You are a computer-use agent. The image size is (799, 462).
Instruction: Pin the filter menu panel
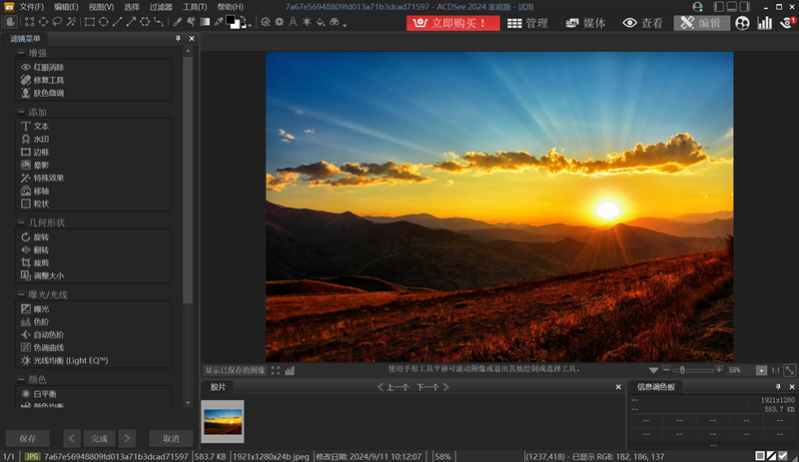(178, 39)
